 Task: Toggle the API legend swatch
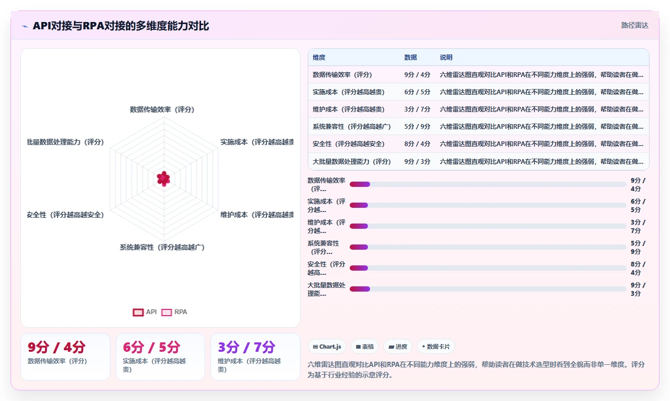138,312
